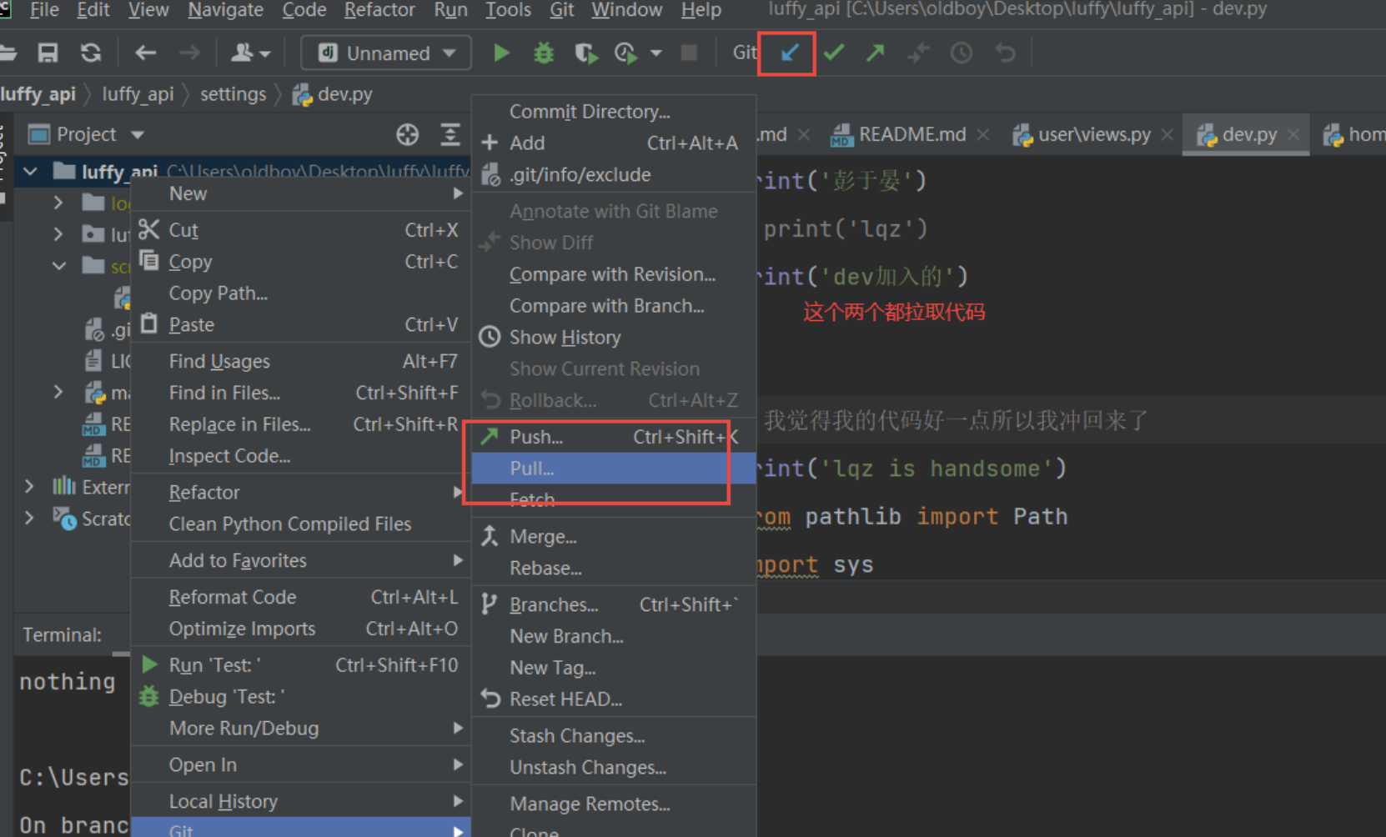
Task: Select Reset HEAD... in Git submenu
Action: pyautogui.click(x=614, y=699)
